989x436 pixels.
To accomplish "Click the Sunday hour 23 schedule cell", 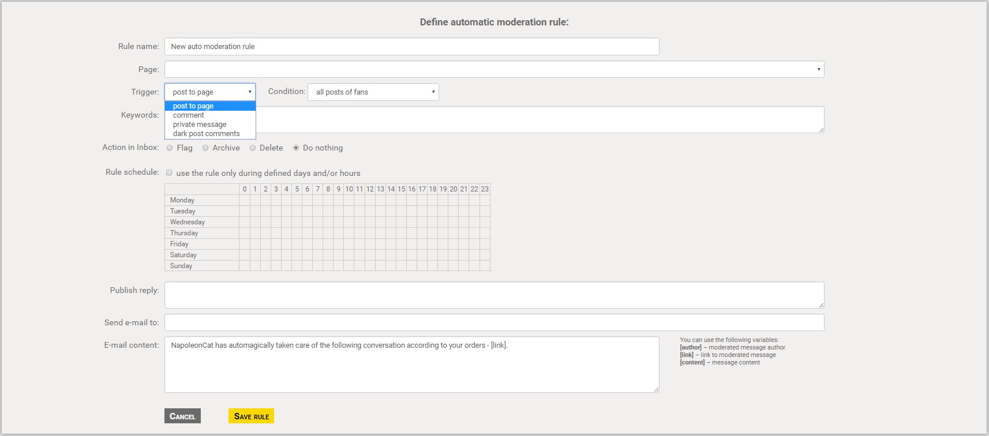I will [x=485, y=266].
